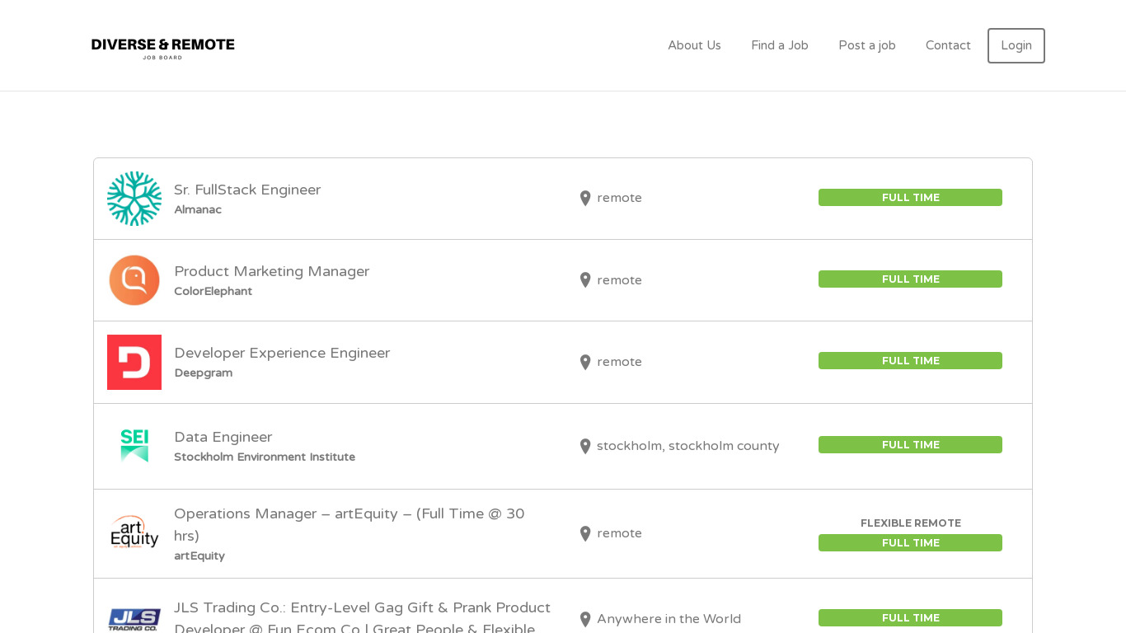1126x633 pixels.
Task: Click location pin icon in Almanac row
Action: pos(585,199)
